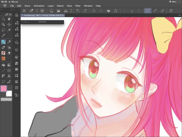182x137 pixels.
Task: Open the Edit menu
Action: pos(19,6)
